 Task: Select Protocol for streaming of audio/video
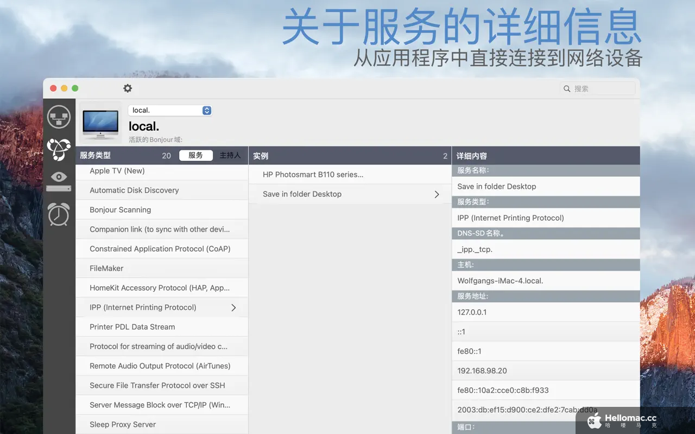click(162, 347)
